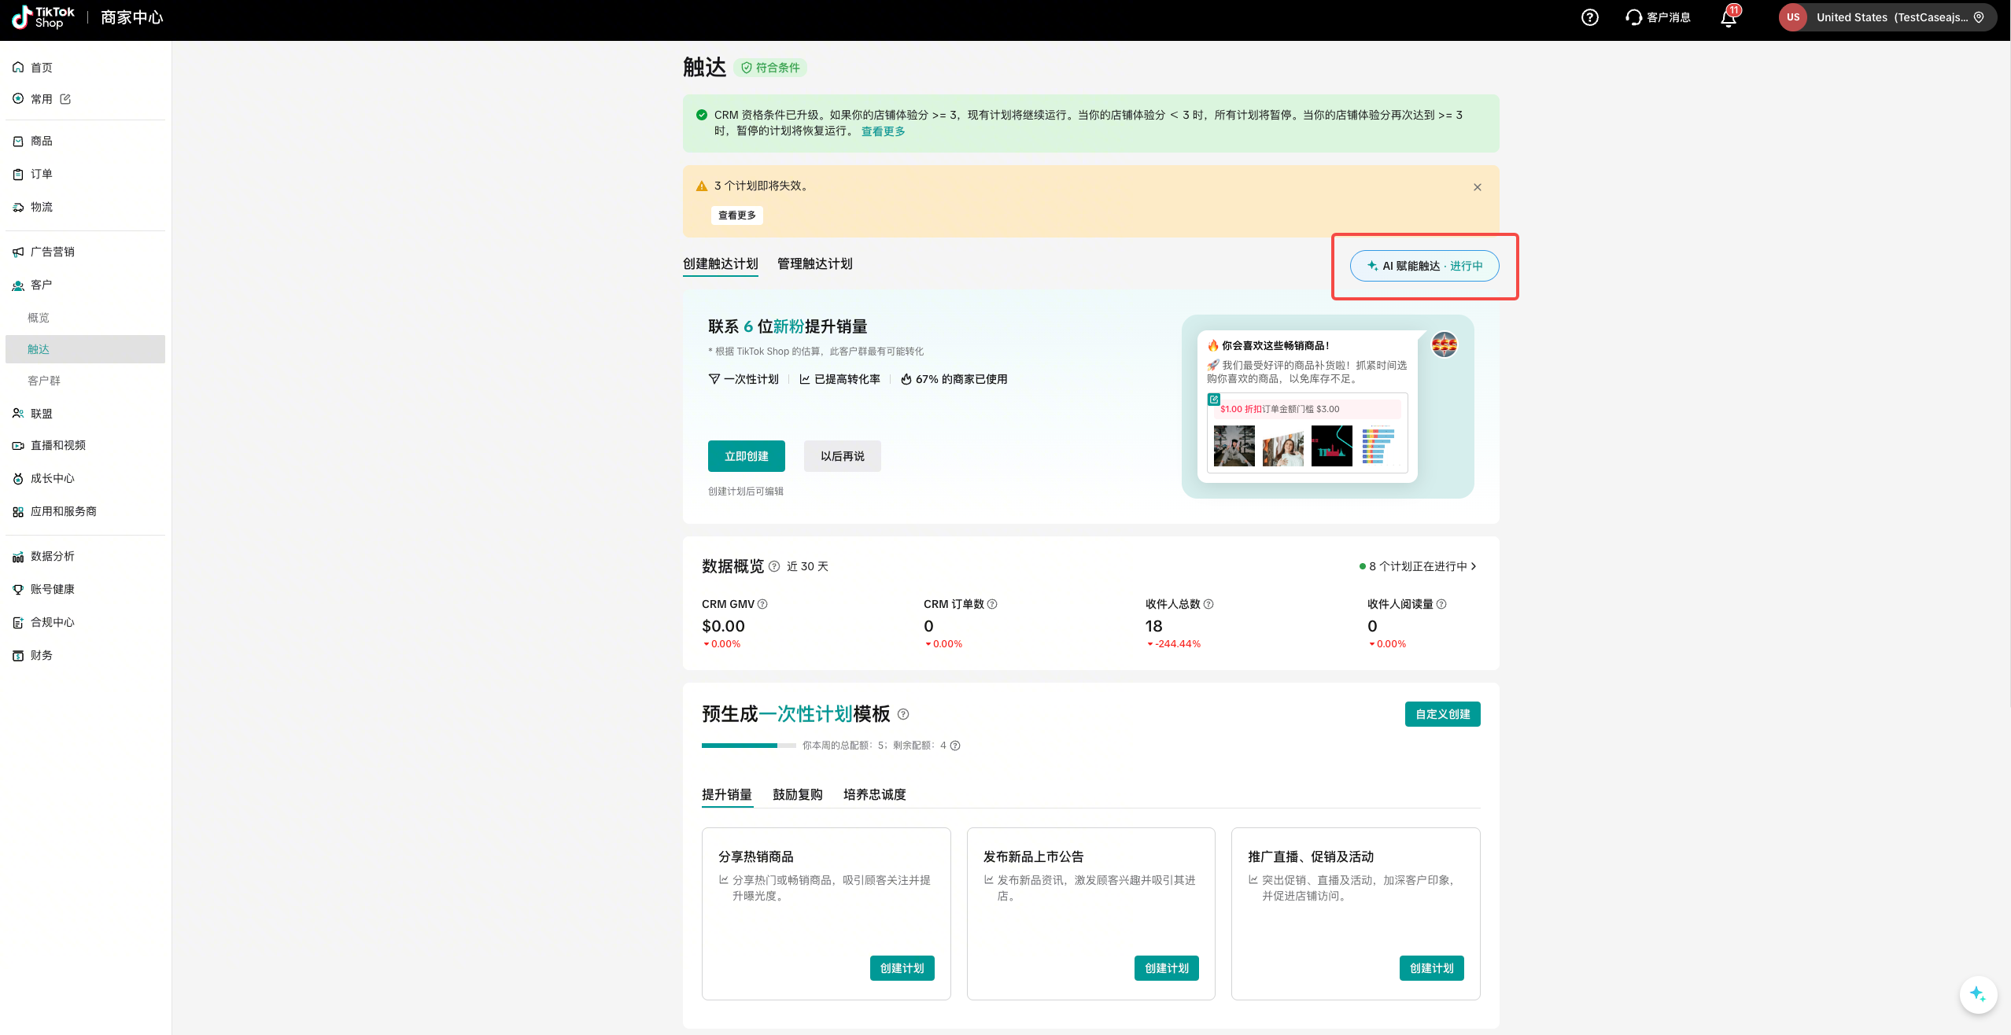This screenshot has width=2011, height=1035.
Task: Switch to the 管理触达计划 tab
Action: [814, 264]
